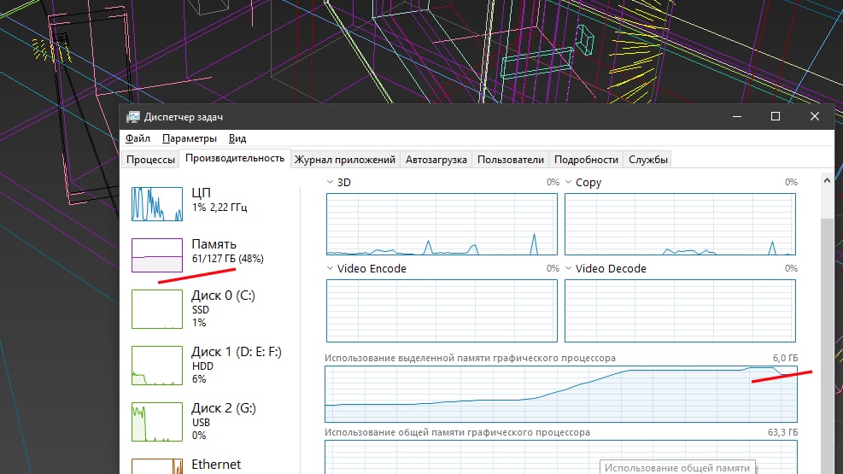Click the Диск 0 (C:) label
The image size is (843, 474).
pyautogui.click(x=223, y=296)
